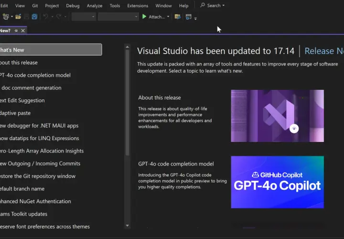344x239 pixels.
Task: Open the Git menu
Action: (x=35, y=6)
